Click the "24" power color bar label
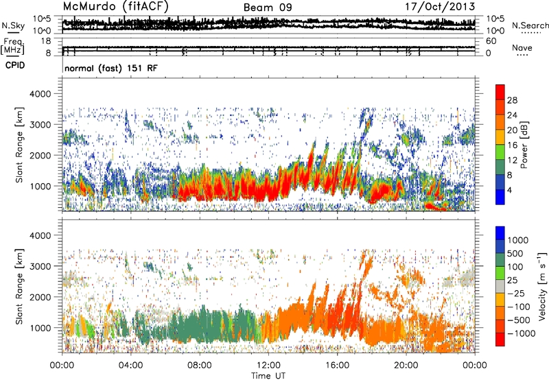The width and height of the screenshot is (549, 380). 512,115
